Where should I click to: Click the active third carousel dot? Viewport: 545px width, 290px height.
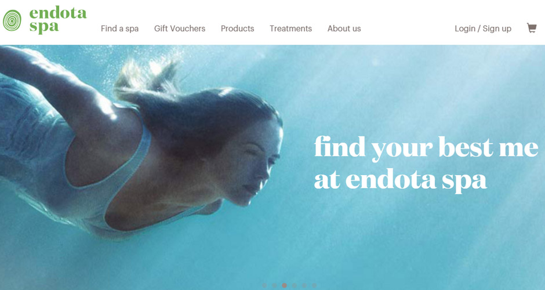point(284,285)
